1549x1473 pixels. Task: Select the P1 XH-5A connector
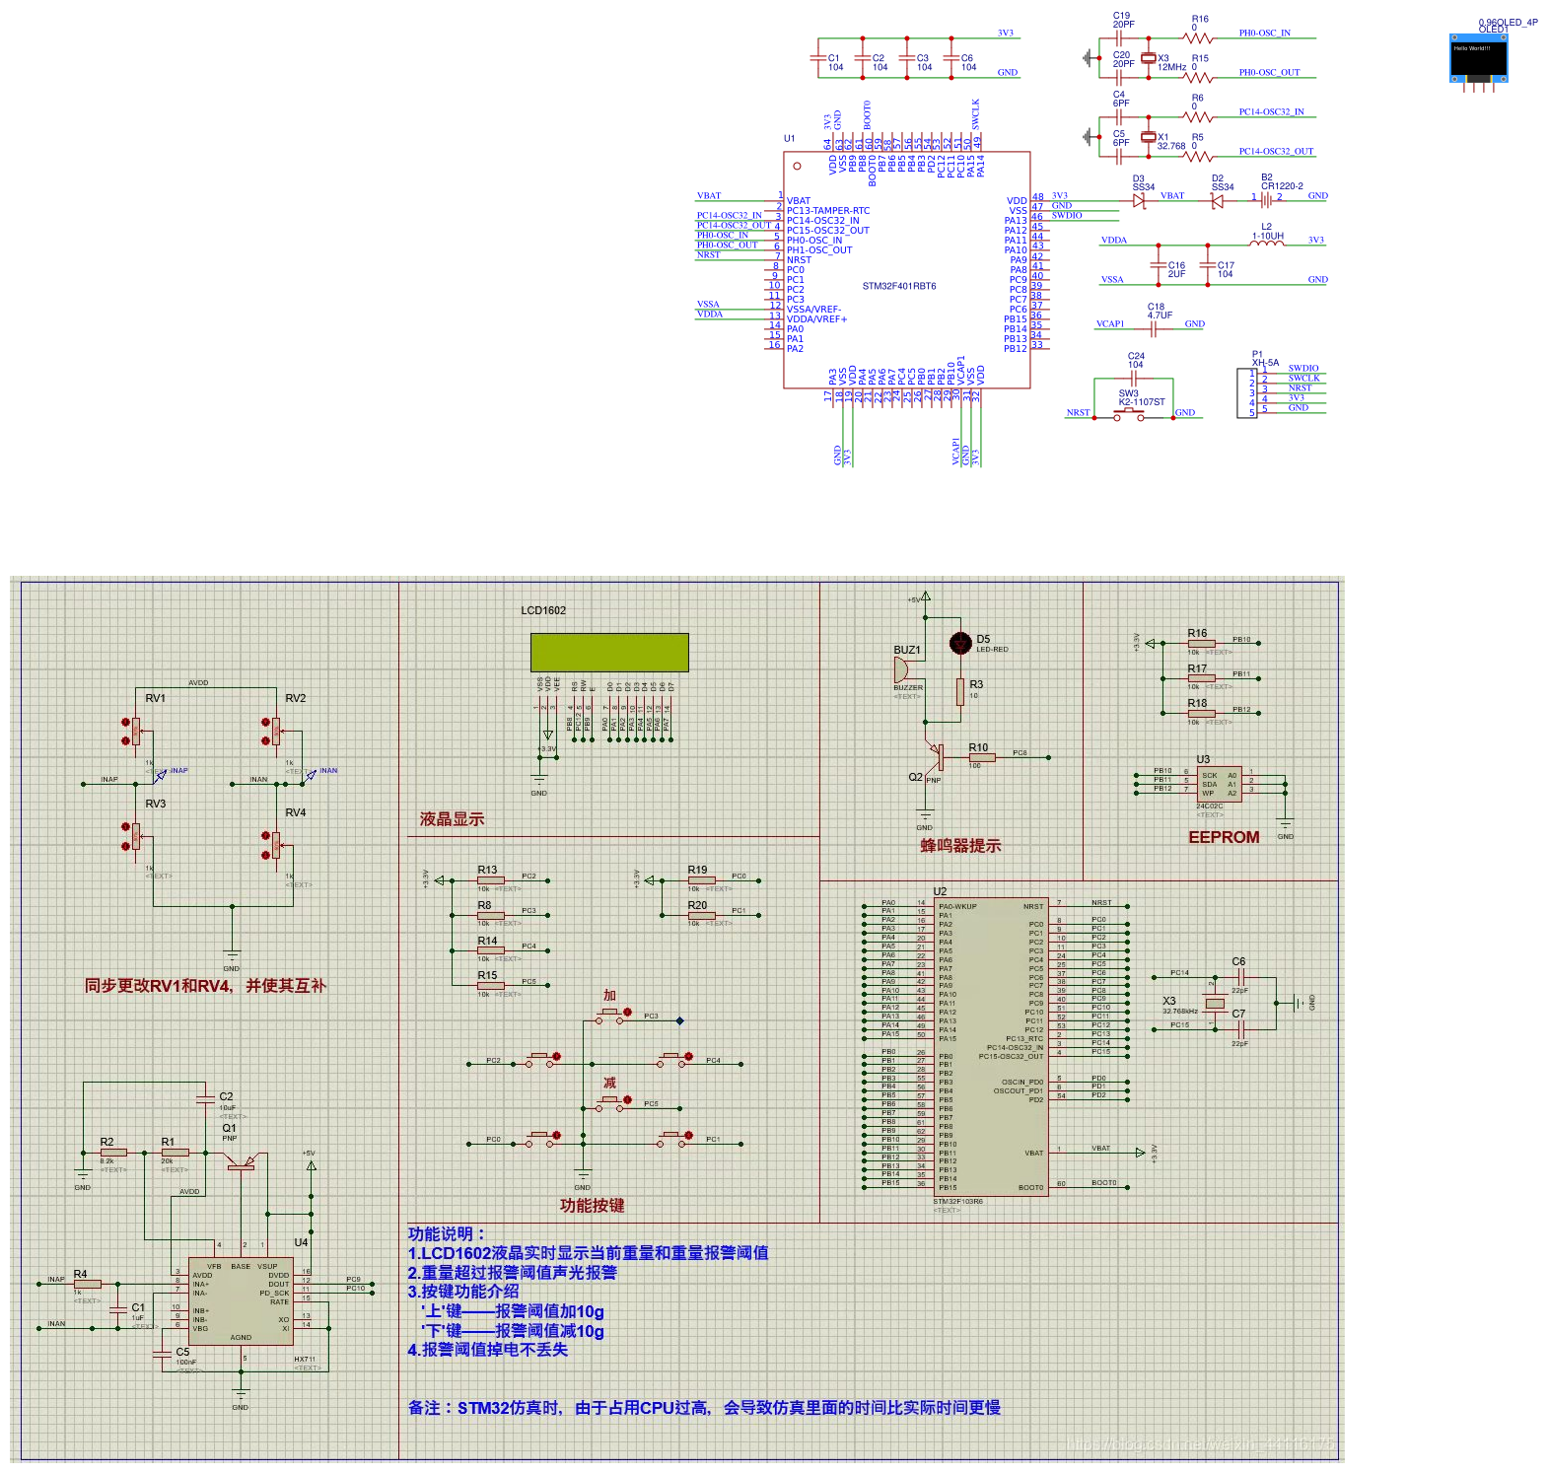pyautogui.click(x=1246, y=392)
